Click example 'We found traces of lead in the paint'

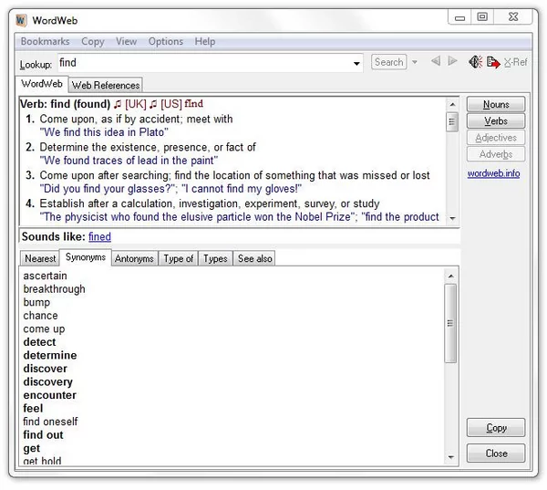(129, 161)
